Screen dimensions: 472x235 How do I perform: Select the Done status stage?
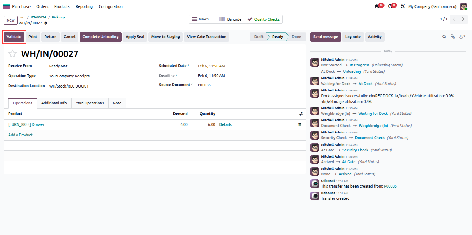pyautogui.click(x=296, y=37)
